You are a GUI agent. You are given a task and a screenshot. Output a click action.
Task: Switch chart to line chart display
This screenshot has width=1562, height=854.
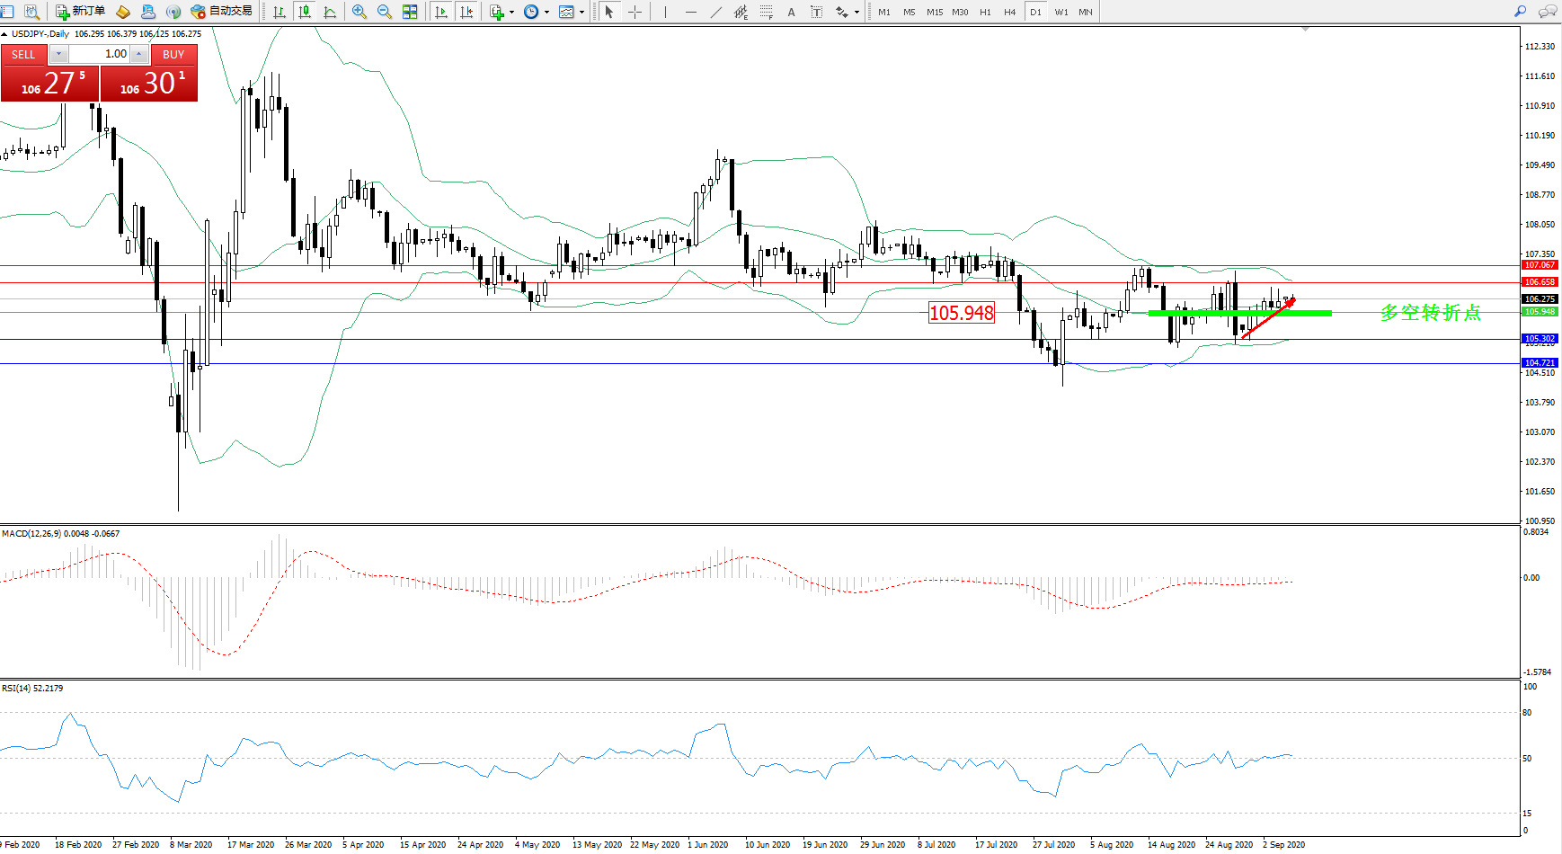pyautogui.click(x=330, y=12)
